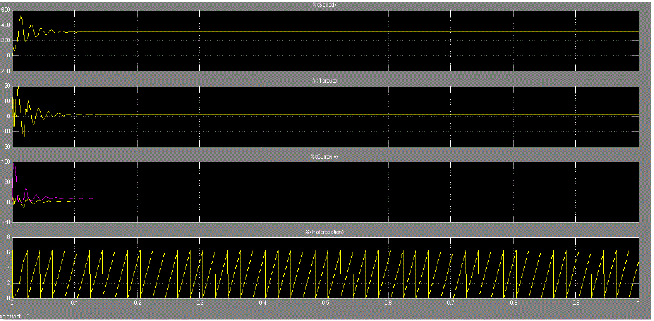
Task: Click the 600 label on Speed y-axis
Action: (5, 10)
